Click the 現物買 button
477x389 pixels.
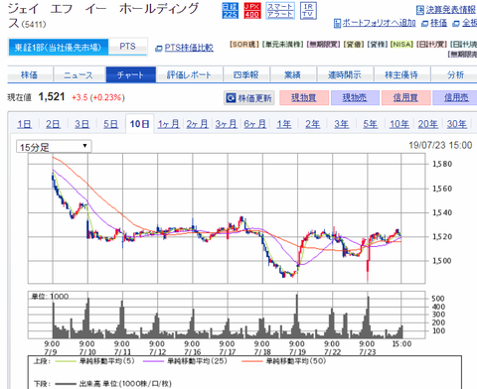point(304,98)
